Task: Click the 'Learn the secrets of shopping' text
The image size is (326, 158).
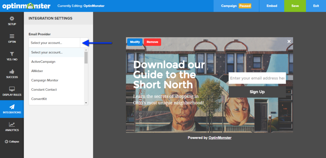Action: (x=168, y=100)
